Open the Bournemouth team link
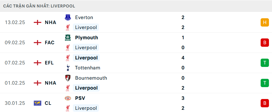272x112 pixels. (x=91, y=78)
